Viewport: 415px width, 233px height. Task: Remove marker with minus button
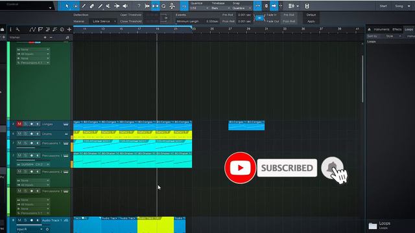(x=51, y=38)
